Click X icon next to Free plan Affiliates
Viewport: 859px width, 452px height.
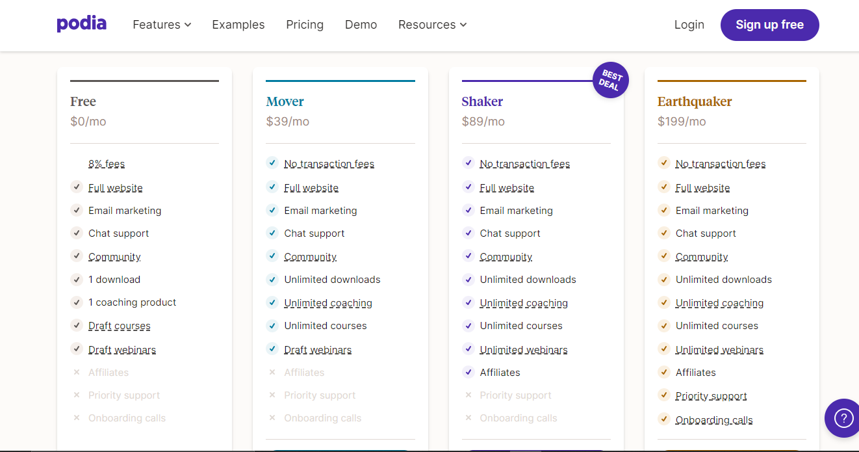click(x=77, y=373)
